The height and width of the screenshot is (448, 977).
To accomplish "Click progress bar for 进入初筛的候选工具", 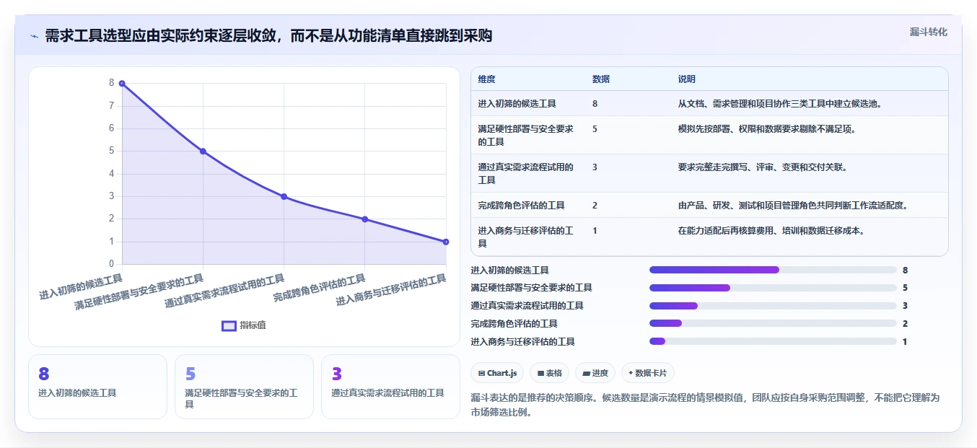I will (773, 270).
